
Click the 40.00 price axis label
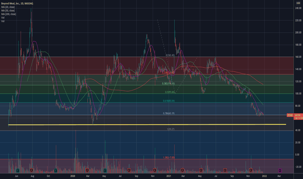[298, 130]
